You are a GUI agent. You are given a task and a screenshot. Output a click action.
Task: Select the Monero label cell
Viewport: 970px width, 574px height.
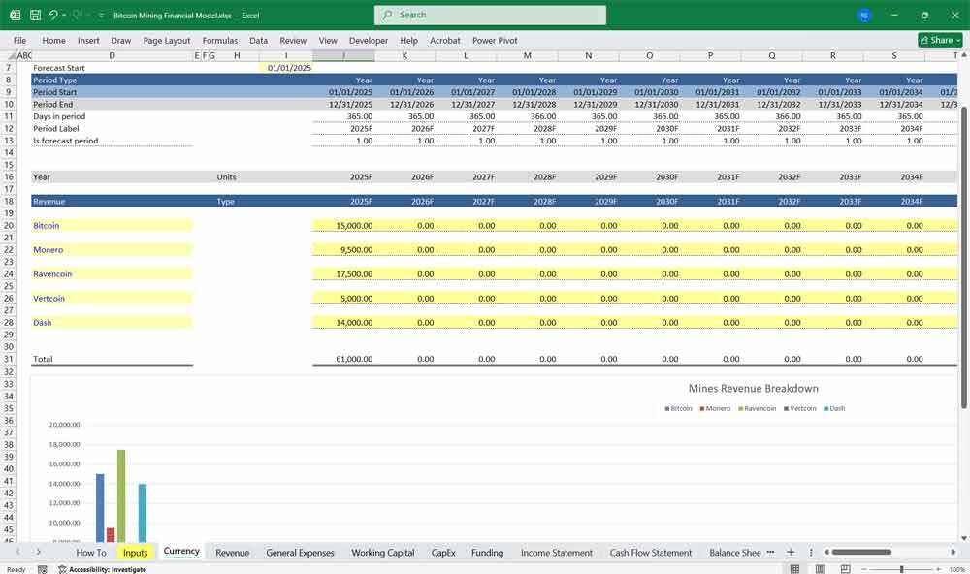[x=112, y=250]
